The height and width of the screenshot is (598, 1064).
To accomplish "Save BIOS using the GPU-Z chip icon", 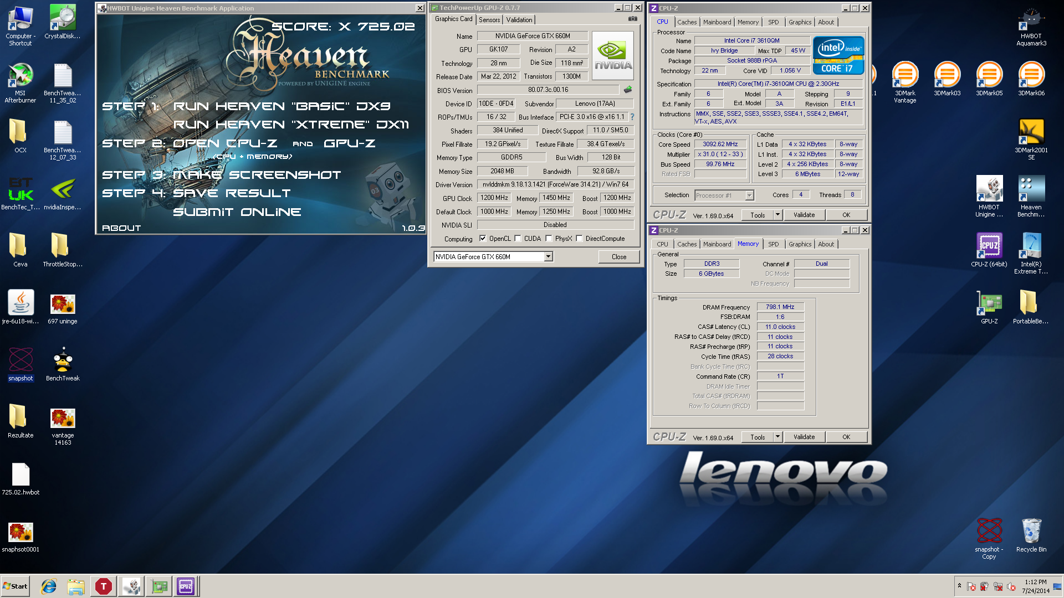I will click(628, 90).
